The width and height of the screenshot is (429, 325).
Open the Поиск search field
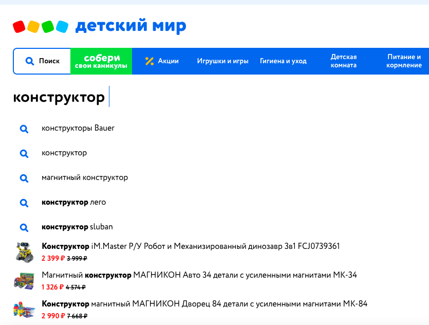[42, 61]
